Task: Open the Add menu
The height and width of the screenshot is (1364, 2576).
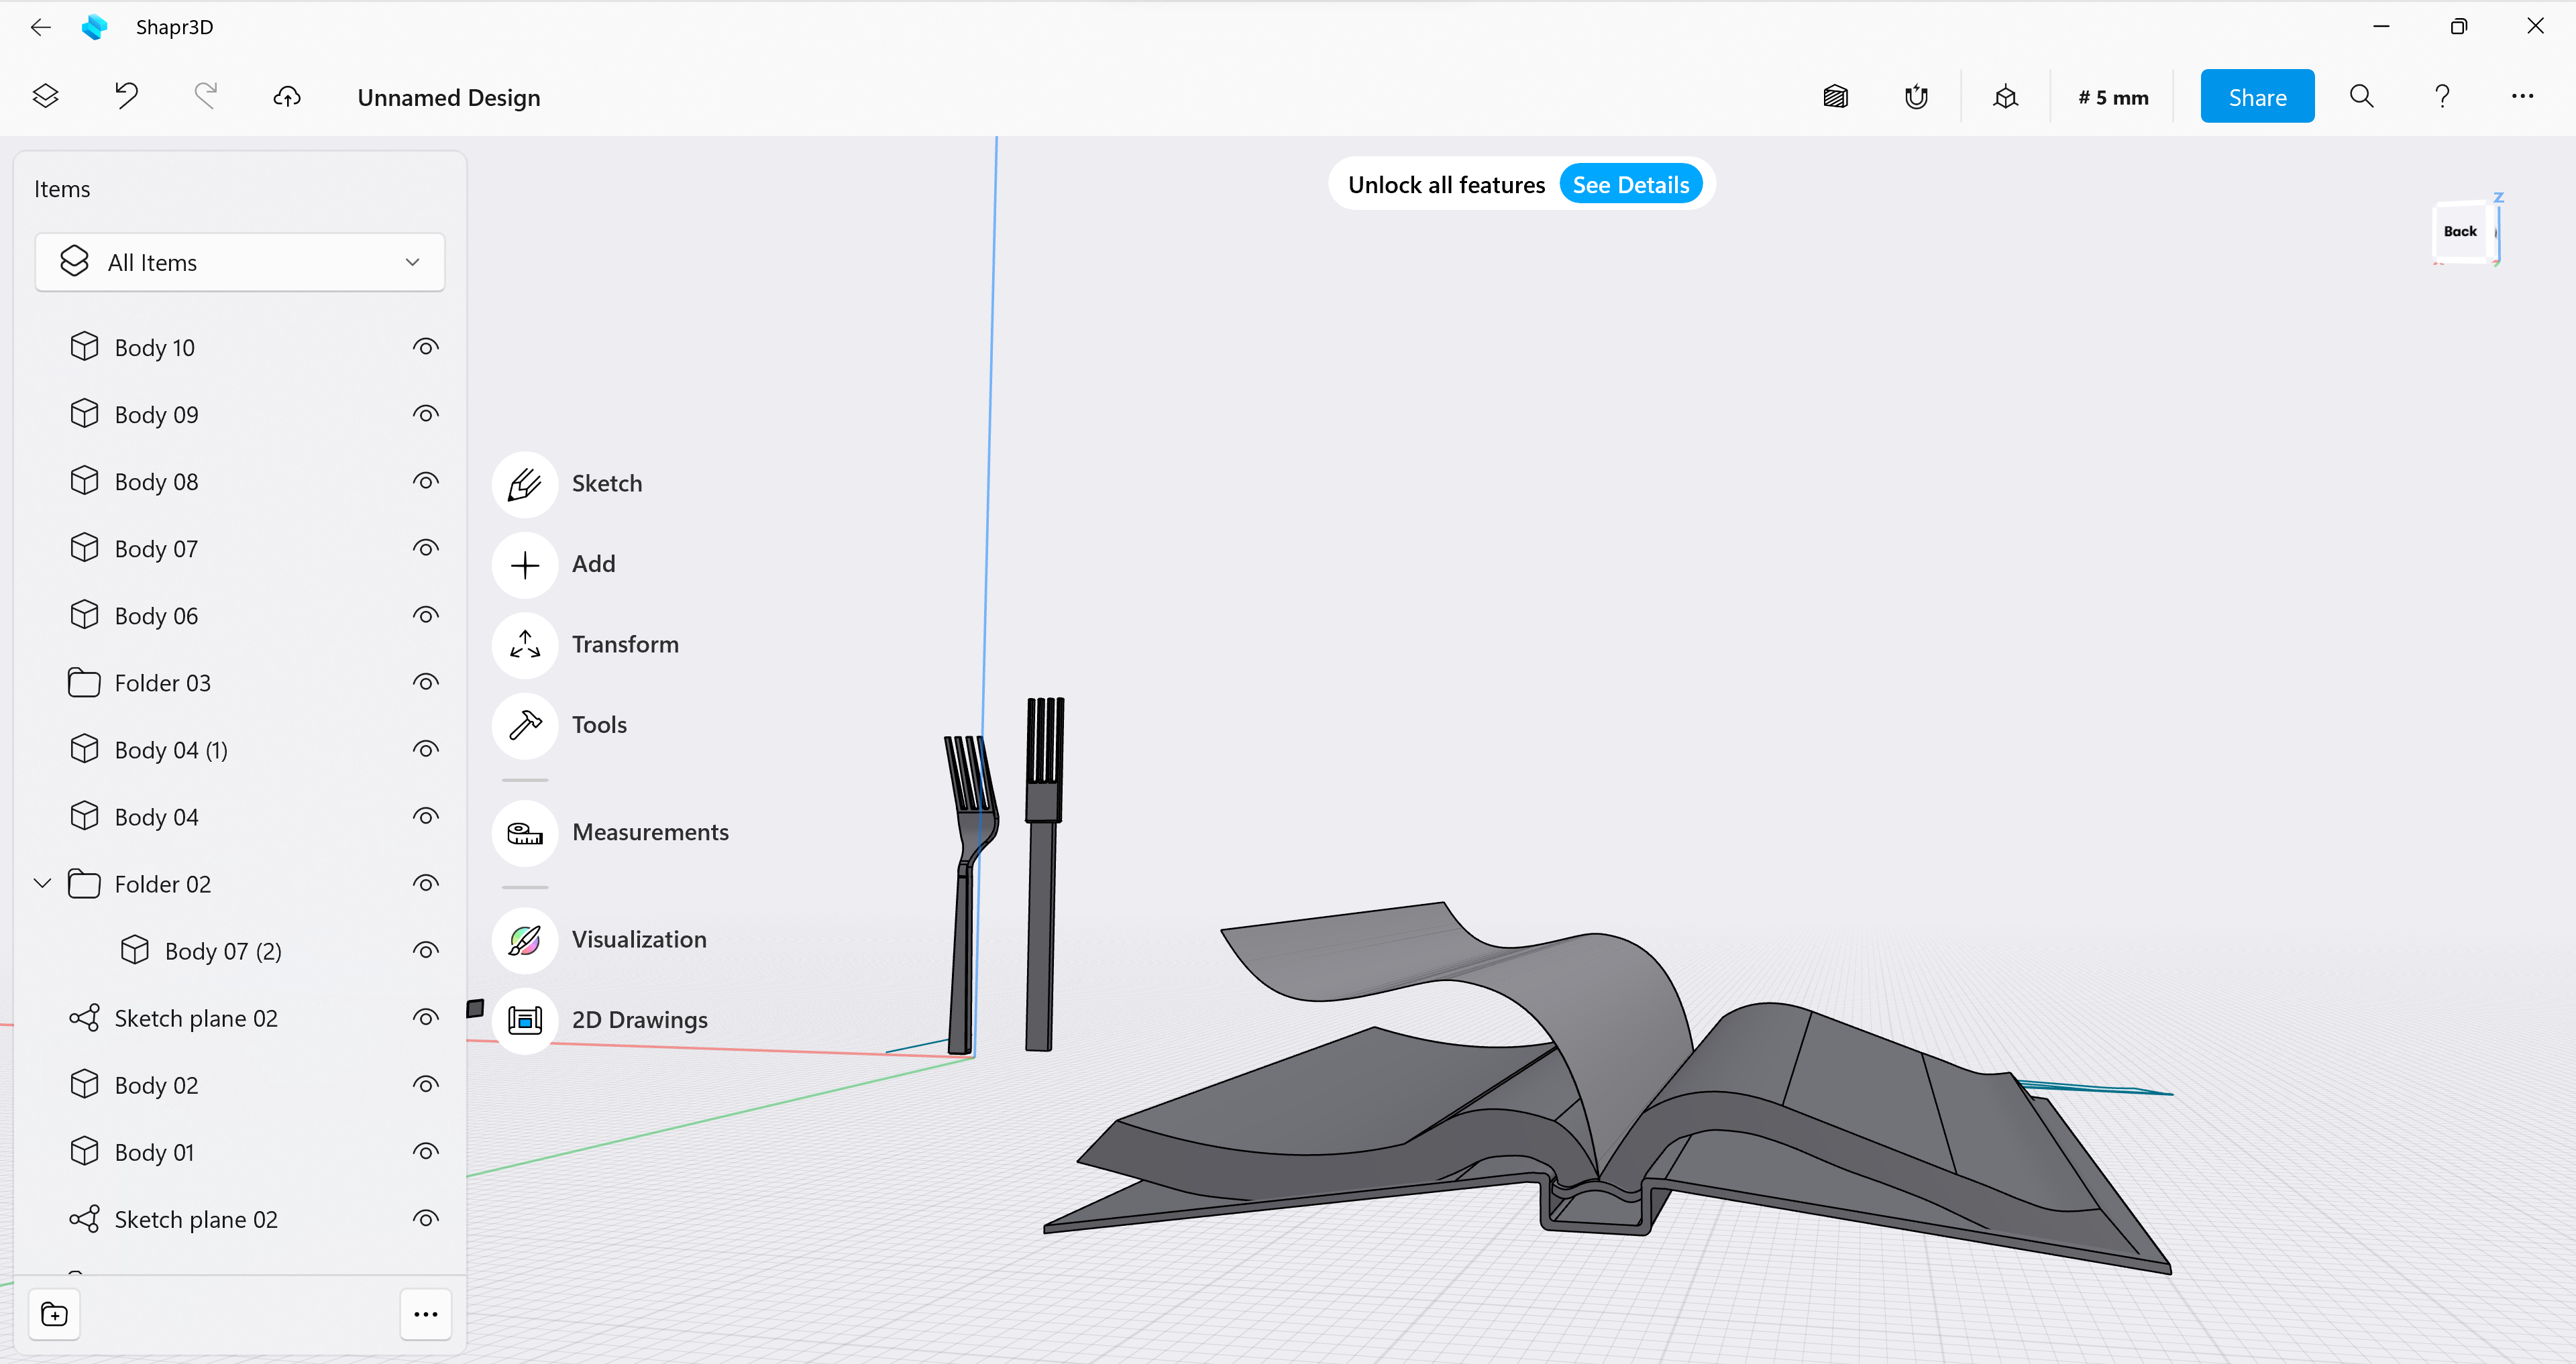Action: (x=524, y=565)
